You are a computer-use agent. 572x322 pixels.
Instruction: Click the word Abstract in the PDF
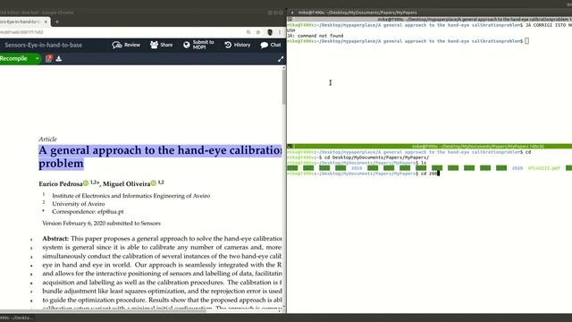click(55, 239)
